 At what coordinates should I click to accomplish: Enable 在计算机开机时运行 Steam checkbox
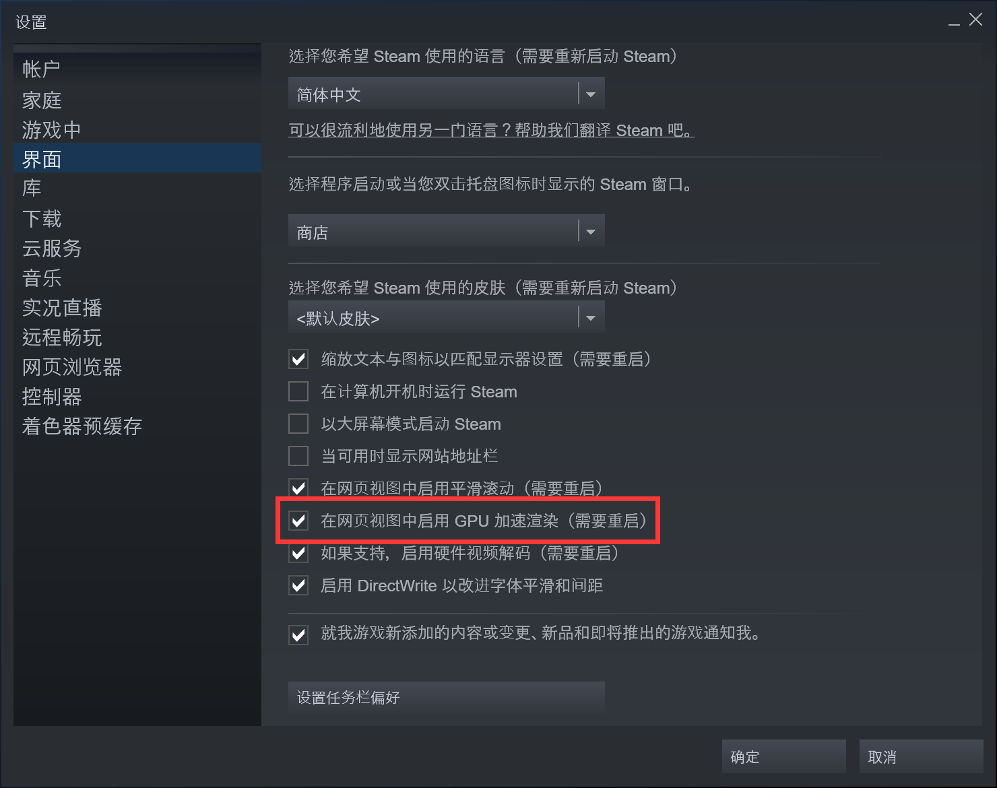(298, 391)
